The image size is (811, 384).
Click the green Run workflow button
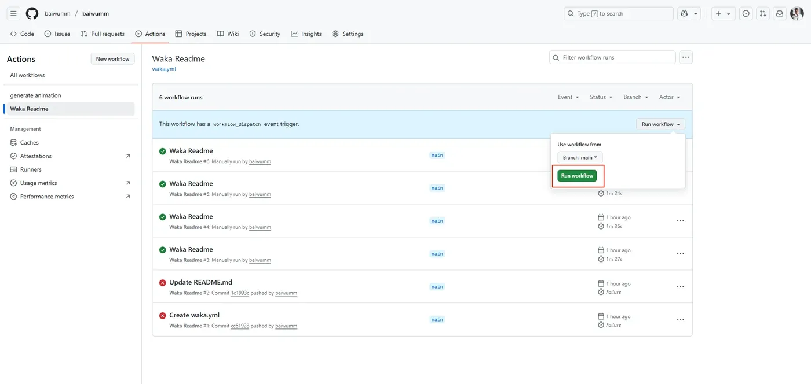pyautogui.click(x=577, y=176)
